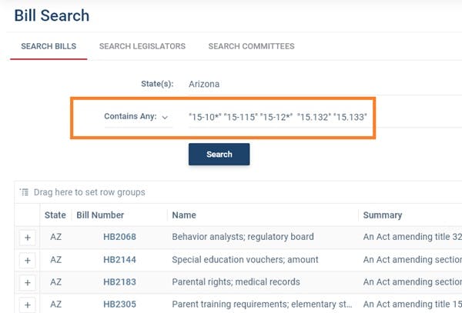Open bill HB2183 link

click(x=119, y=281)
